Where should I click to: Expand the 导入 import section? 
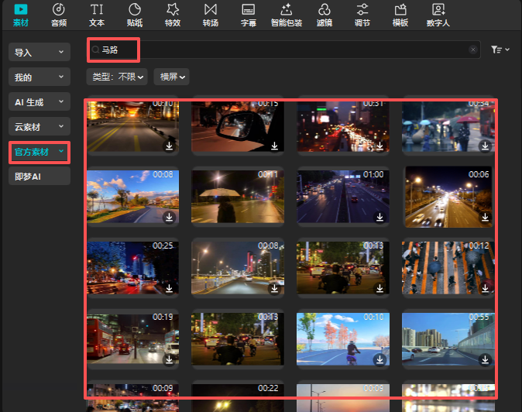(x=39, y=52)
